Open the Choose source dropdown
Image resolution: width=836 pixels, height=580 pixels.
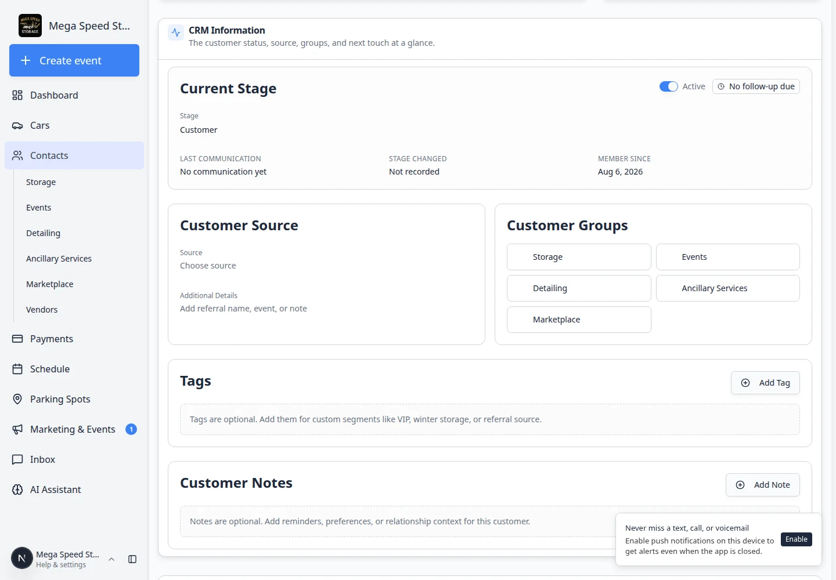tap(208, 266)
